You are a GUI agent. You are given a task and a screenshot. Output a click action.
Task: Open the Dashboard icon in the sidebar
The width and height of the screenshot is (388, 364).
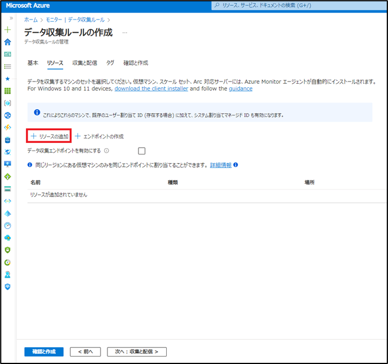tap(7, 54)
